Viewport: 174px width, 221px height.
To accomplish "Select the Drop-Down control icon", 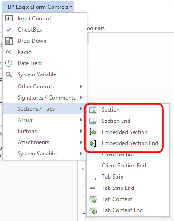I will [x=9, y=41].
